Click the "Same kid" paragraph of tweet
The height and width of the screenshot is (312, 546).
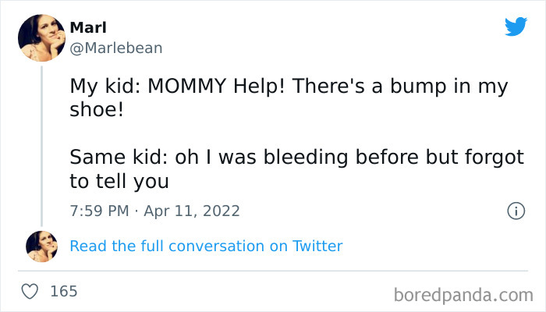tap(296, 157)
